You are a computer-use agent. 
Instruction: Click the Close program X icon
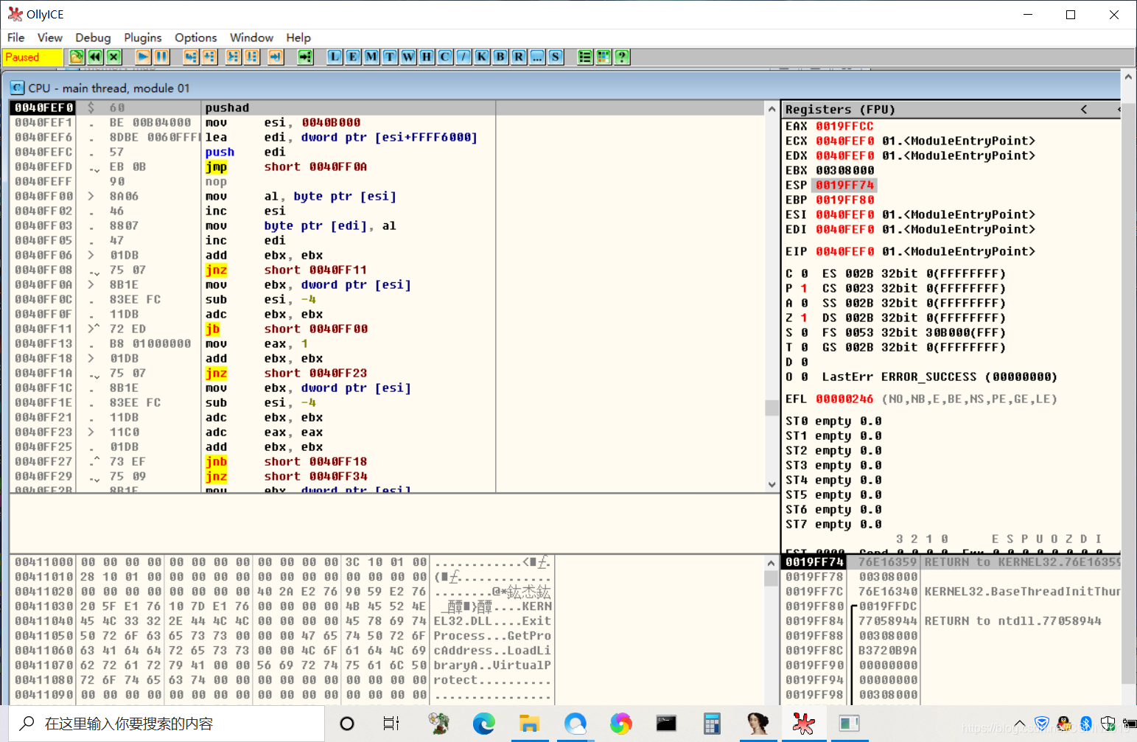tap(113, 57)
